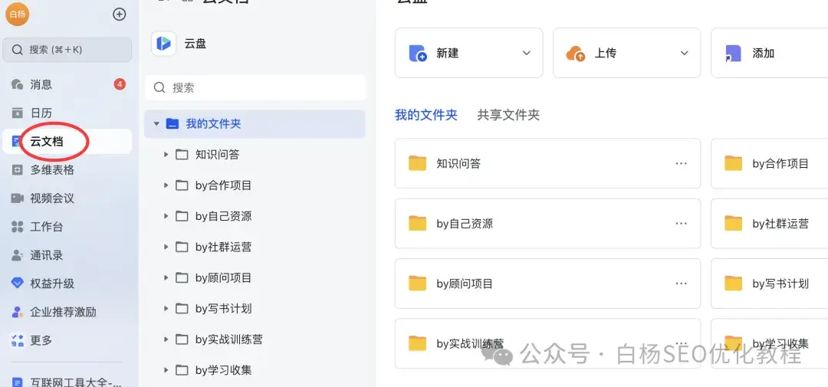Screen dimensions: 828x387
Task: Click the 添加 button
Action: coord(763,53)
